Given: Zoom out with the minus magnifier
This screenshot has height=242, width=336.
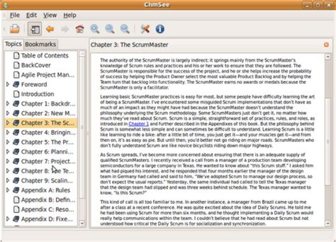Looking at the screenshot, I should tap(125, 29).
